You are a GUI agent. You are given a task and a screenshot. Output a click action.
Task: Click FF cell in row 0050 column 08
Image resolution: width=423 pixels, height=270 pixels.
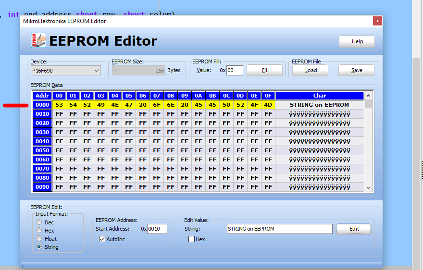coord(171,150)
